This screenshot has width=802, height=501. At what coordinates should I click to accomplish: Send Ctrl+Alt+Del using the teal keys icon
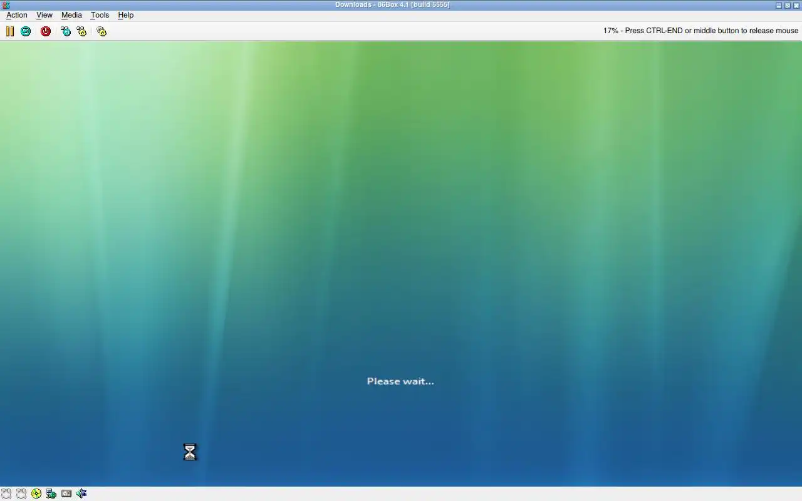[x=66, y=31]
